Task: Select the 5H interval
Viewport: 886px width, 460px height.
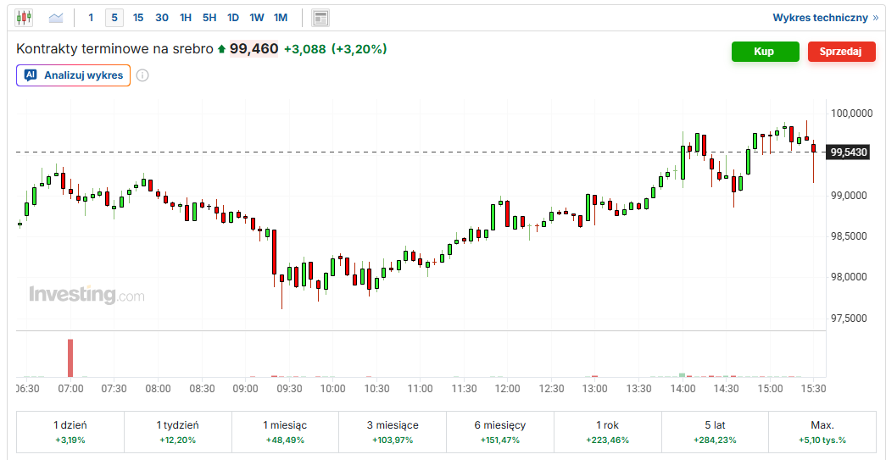Action: tap(209, 18)
